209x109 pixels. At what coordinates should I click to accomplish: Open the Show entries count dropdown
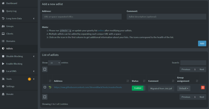click(55, 63)
